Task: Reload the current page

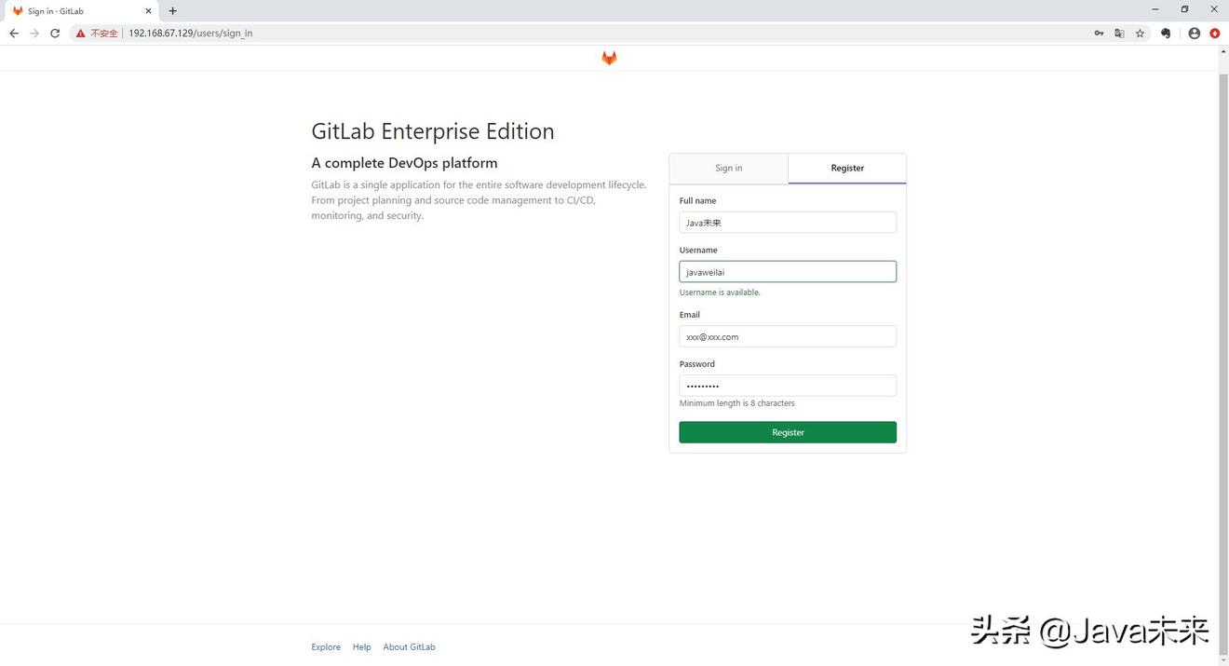Action: (x=55, y=34)
